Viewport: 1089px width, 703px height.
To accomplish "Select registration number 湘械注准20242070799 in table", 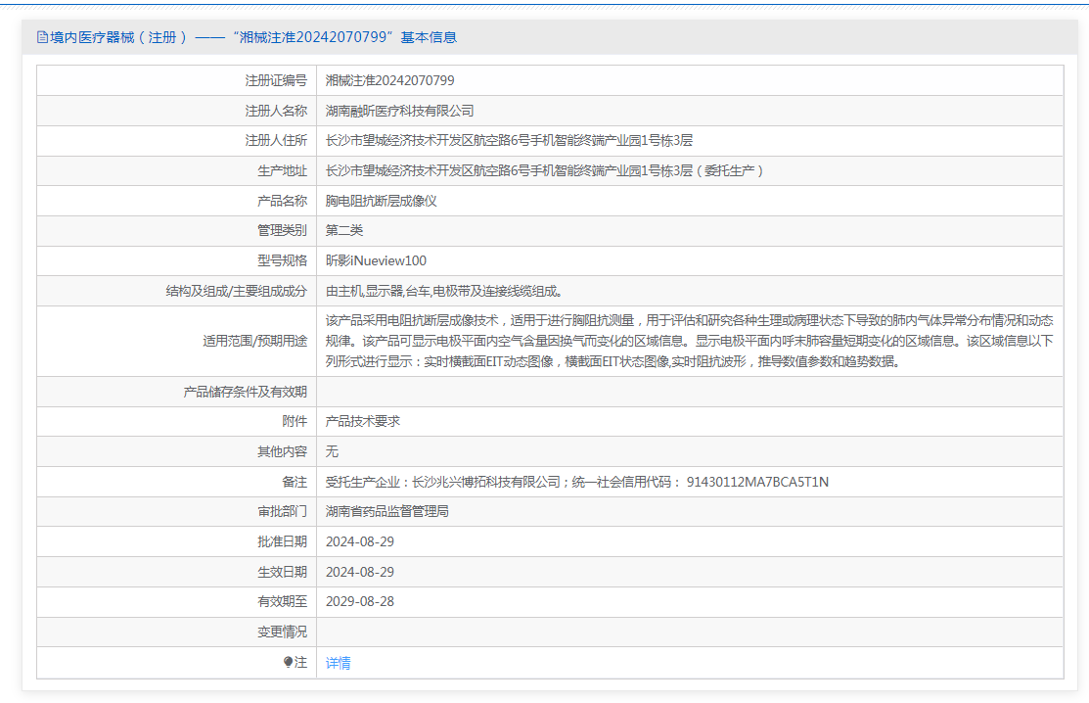I will [x=389, y=80].
